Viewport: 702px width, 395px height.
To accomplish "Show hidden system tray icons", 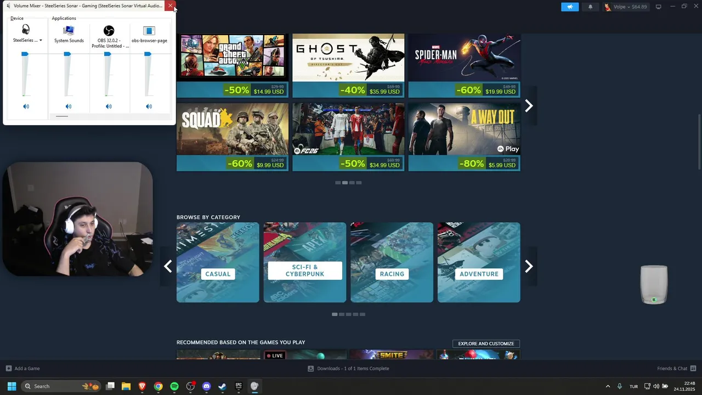I will [608, 386].
